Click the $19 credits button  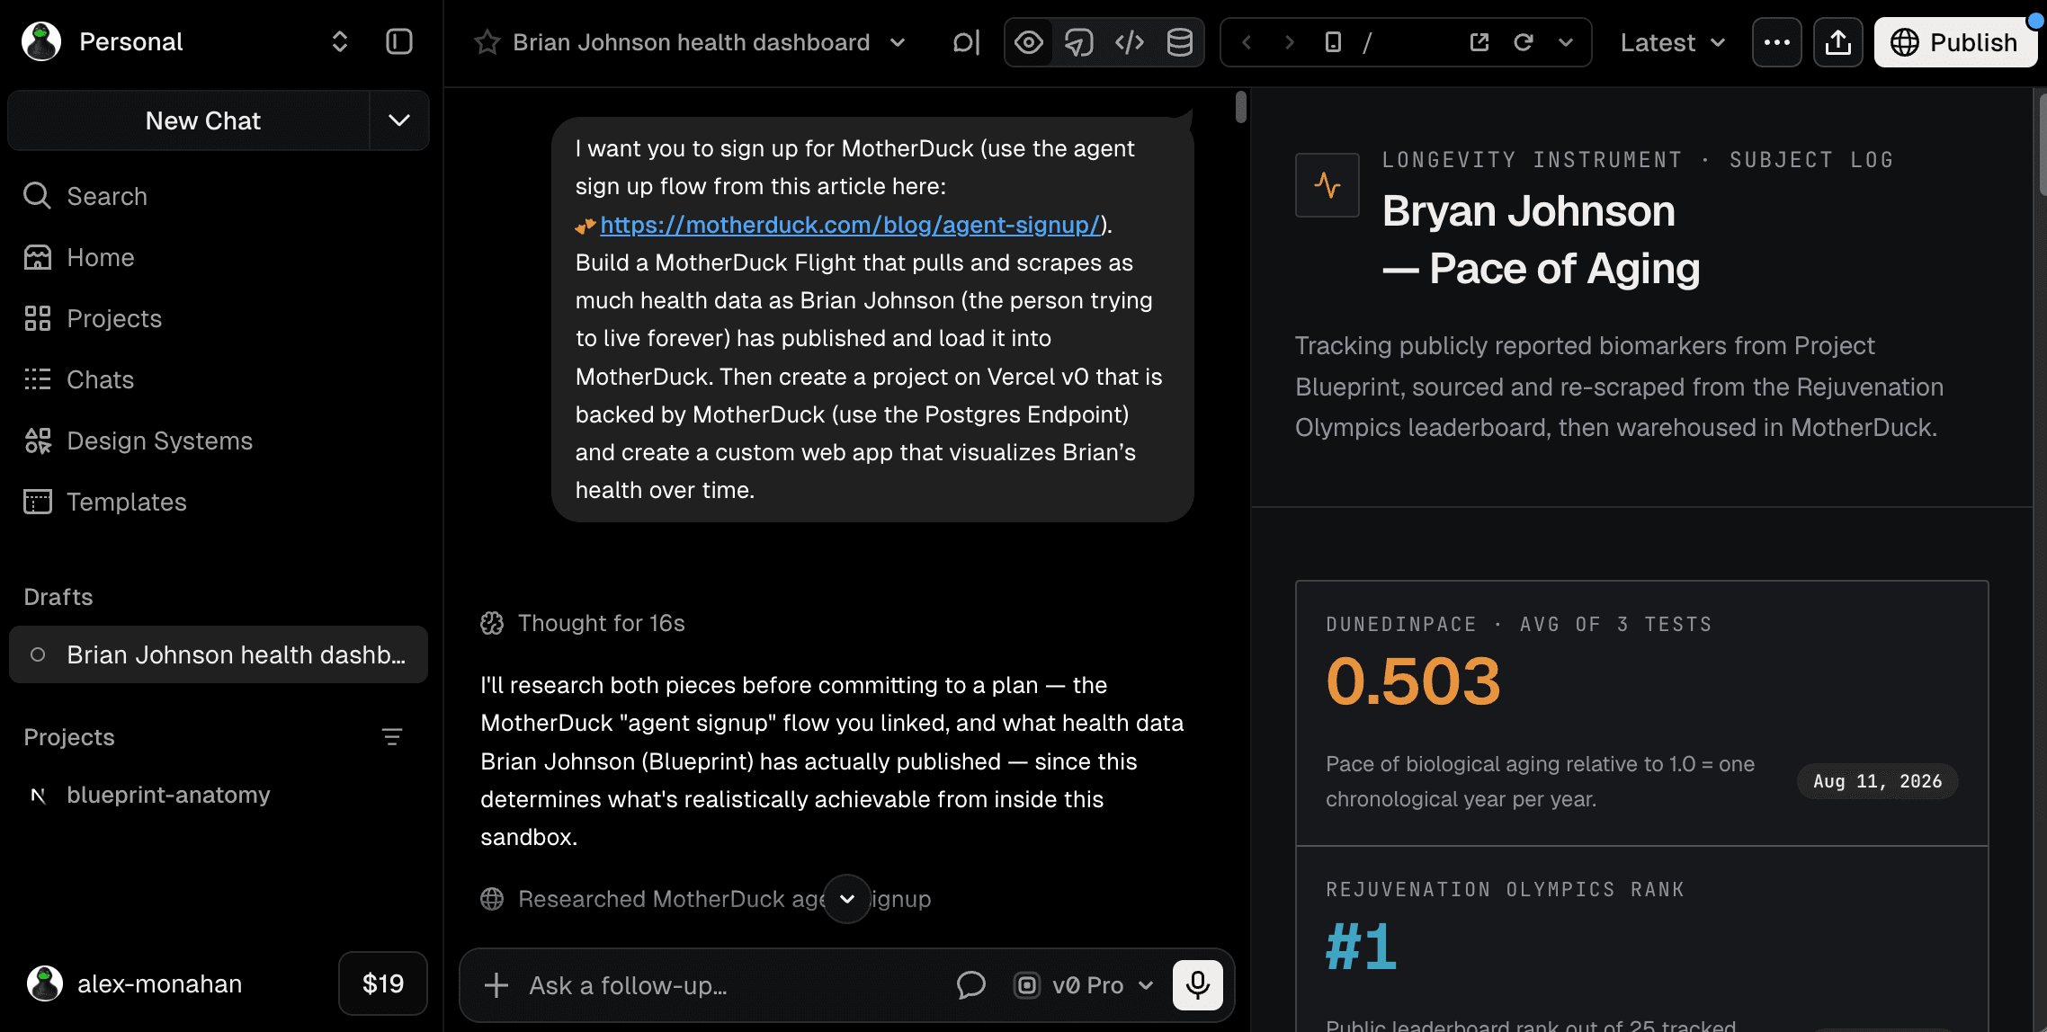tap(383, 983)
